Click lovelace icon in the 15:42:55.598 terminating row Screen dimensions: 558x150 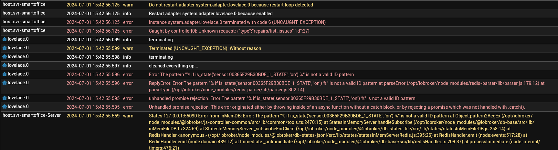pyautogui.click(x=5, y=57)
